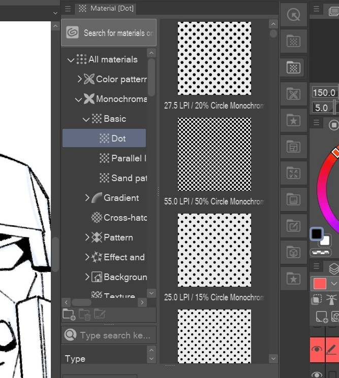Viewport: 339px width, 378px height.
Task: Select black main color swatch
Action: (x=317, y=233)
